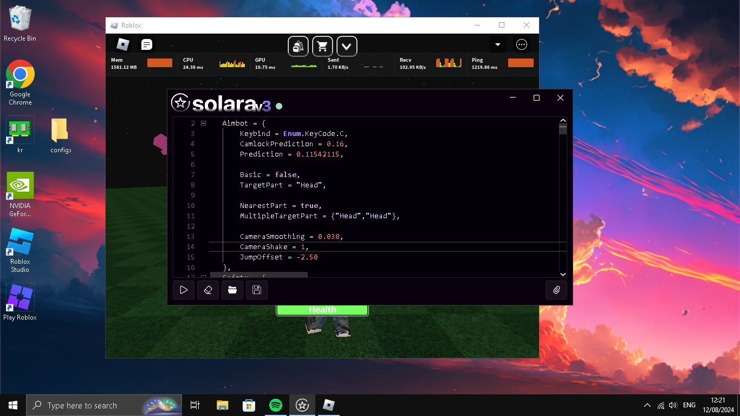Click the CPU performance stat
Screen dimensions: 740x416
(214, 63)
